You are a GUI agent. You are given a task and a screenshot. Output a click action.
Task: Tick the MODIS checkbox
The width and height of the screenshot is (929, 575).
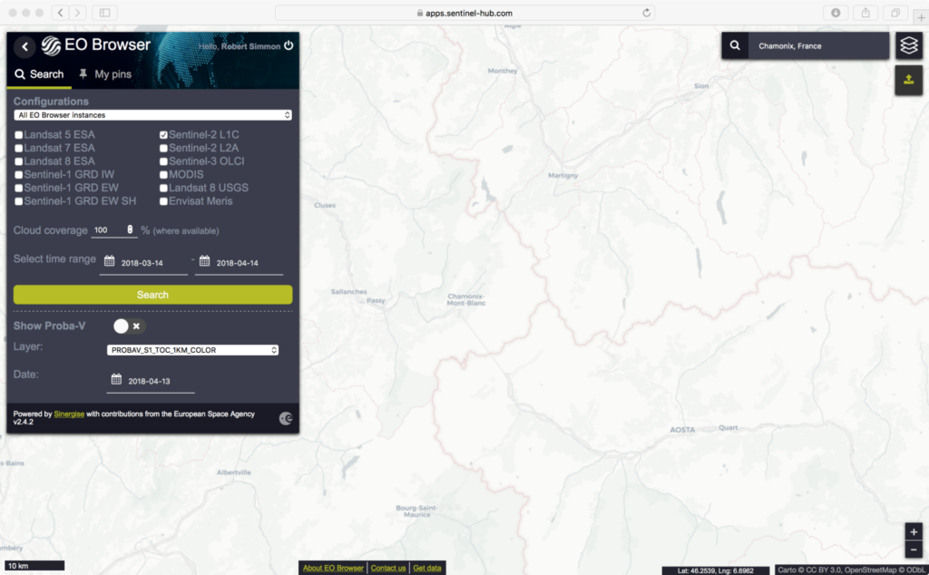[163, 175]
